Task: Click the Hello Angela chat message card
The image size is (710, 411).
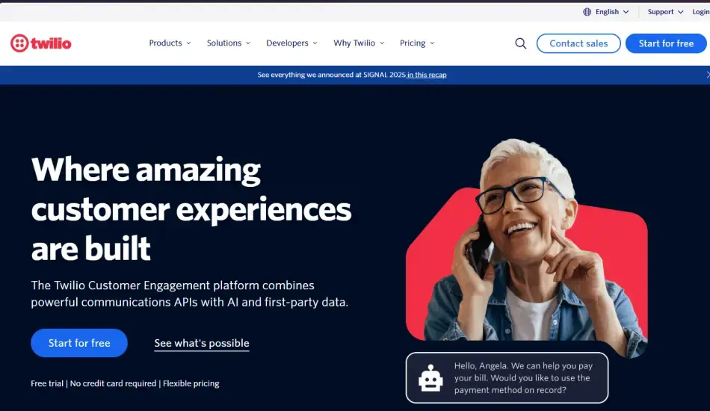Action: 507,378
